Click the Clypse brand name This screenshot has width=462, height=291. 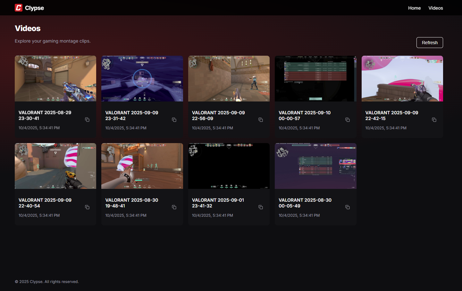34,8
